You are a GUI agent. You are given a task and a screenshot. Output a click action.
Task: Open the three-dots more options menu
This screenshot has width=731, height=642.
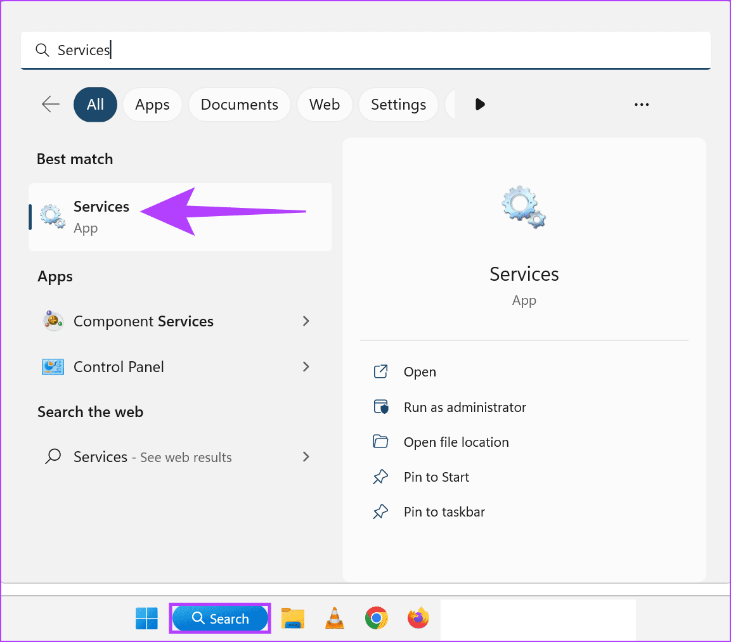[642, 105]
